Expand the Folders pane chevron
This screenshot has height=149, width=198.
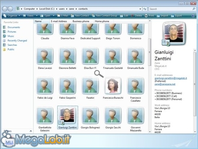[31, 131]
